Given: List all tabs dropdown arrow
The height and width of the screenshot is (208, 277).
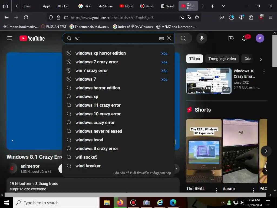Looking at the screenshot, I should tap(223, 6).
